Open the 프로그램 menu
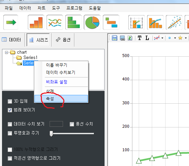 pos(74,8)
